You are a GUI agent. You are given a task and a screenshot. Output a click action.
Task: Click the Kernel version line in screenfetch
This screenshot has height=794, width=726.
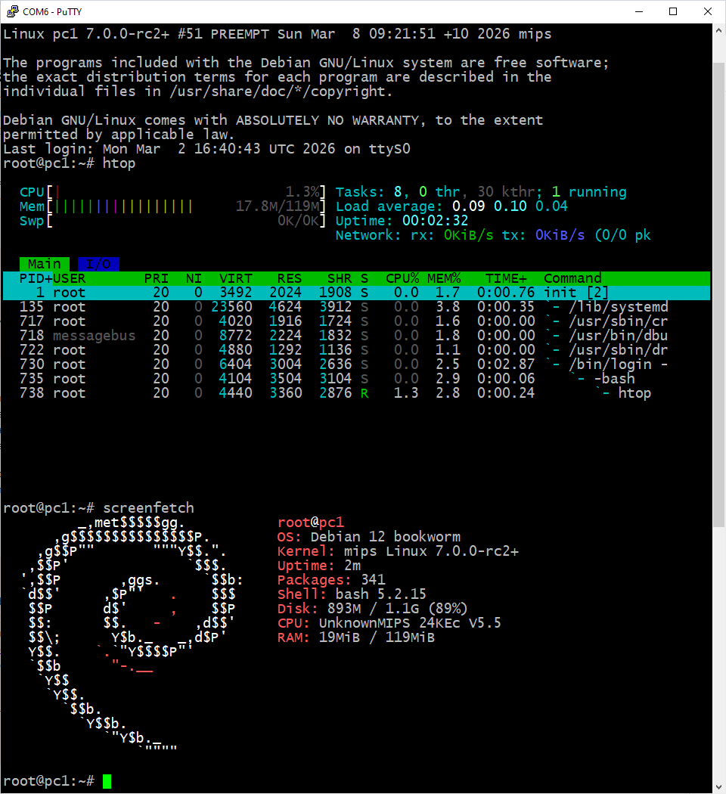click(398, 551)
